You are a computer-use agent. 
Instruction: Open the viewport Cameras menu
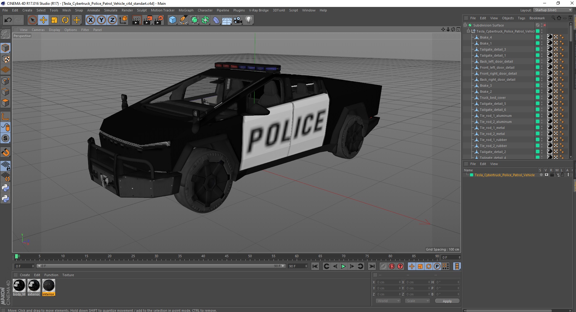point(38,30)
